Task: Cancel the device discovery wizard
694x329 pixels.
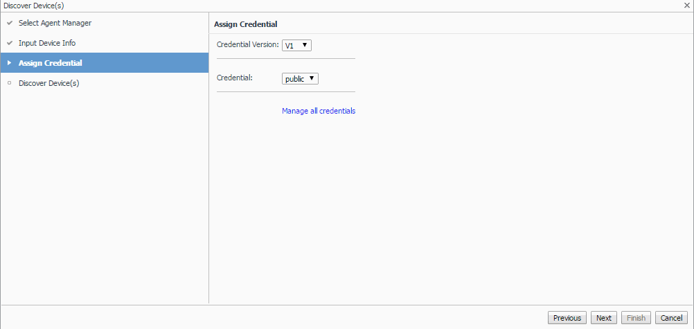Action: [x=671, y=318]
